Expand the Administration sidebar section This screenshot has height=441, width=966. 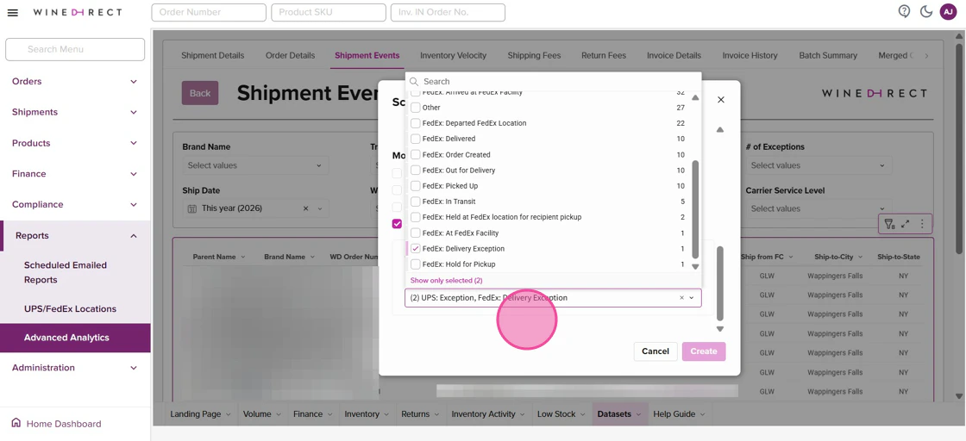tap(75, 368)
